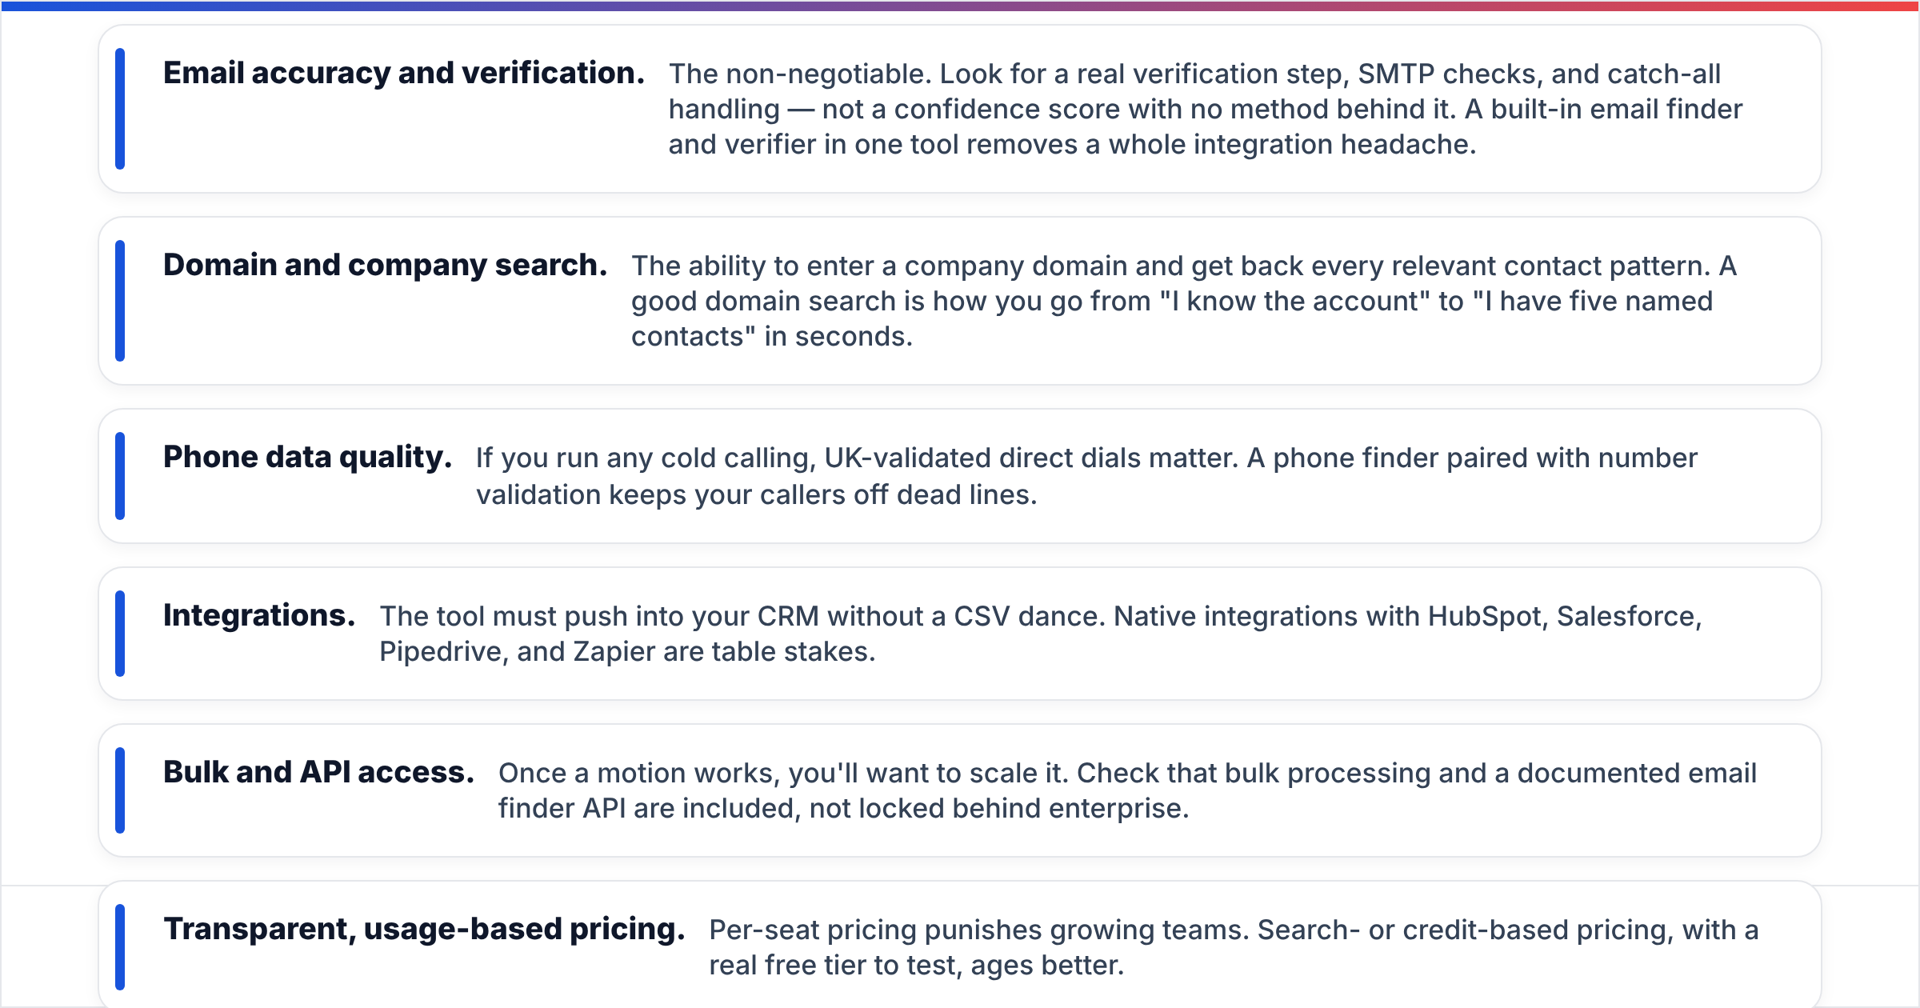The height and width of the screenshot is (1008, 1920).
Task: Select the "Phone data quality." heading
Action: click(308, 458)
